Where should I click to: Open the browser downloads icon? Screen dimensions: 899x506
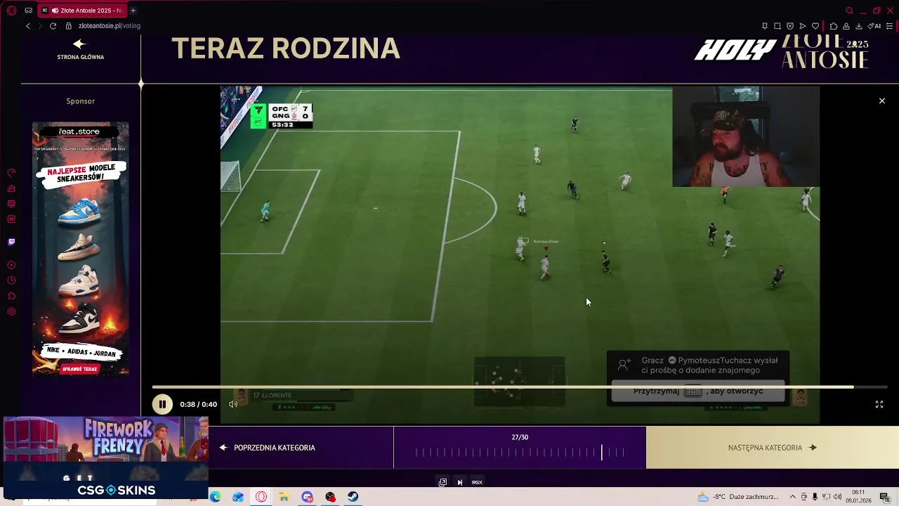[858, 26]
